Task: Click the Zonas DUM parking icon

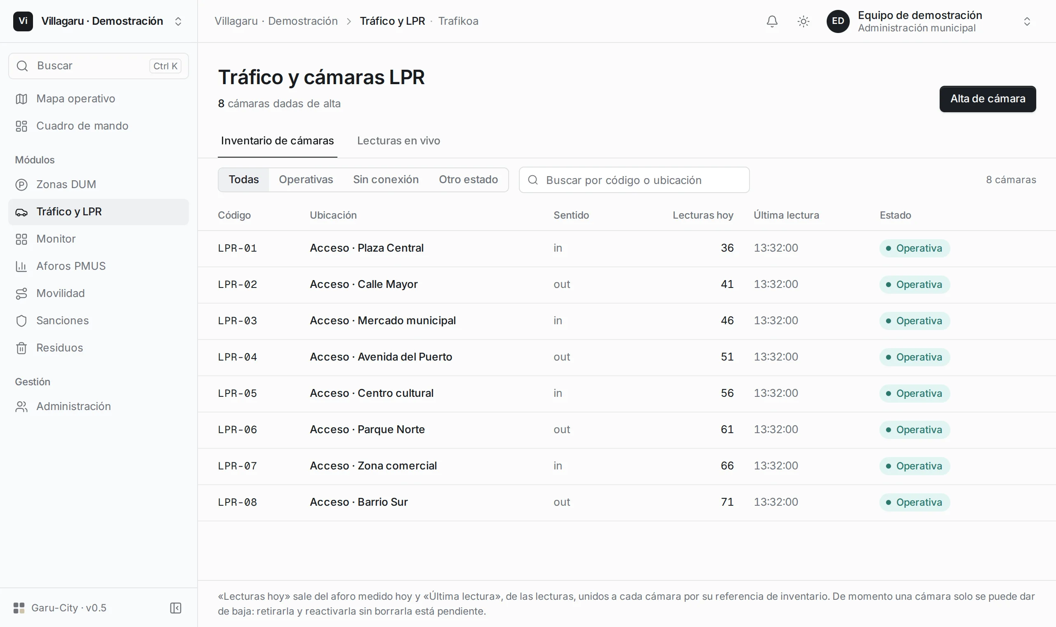Action: tap(21, 185)
